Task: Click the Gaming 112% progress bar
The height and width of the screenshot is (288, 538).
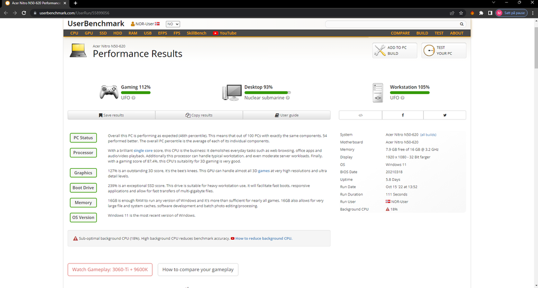Action: coord(136,92)
